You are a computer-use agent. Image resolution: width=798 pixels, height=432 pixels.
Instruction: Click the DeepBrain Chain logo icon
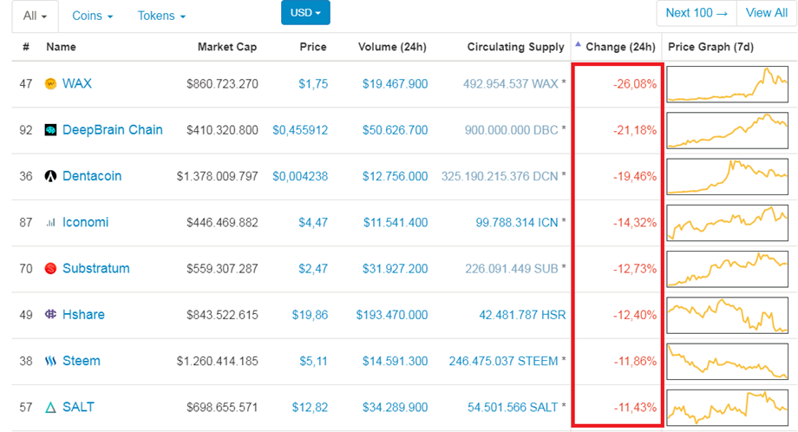50,130
